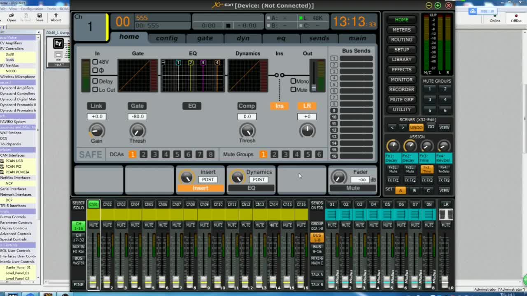Expand Dynacord Amplifiers in device tree
The width and height of the screenshot is (527, 296).
pos(17,88)
